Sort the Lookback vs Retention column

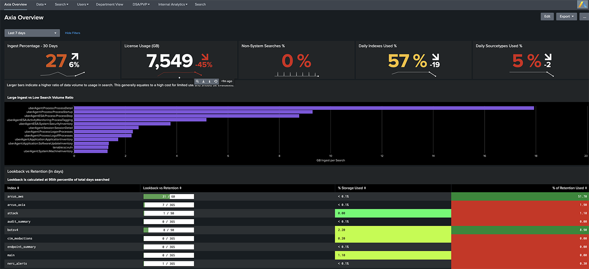(162, 188)
